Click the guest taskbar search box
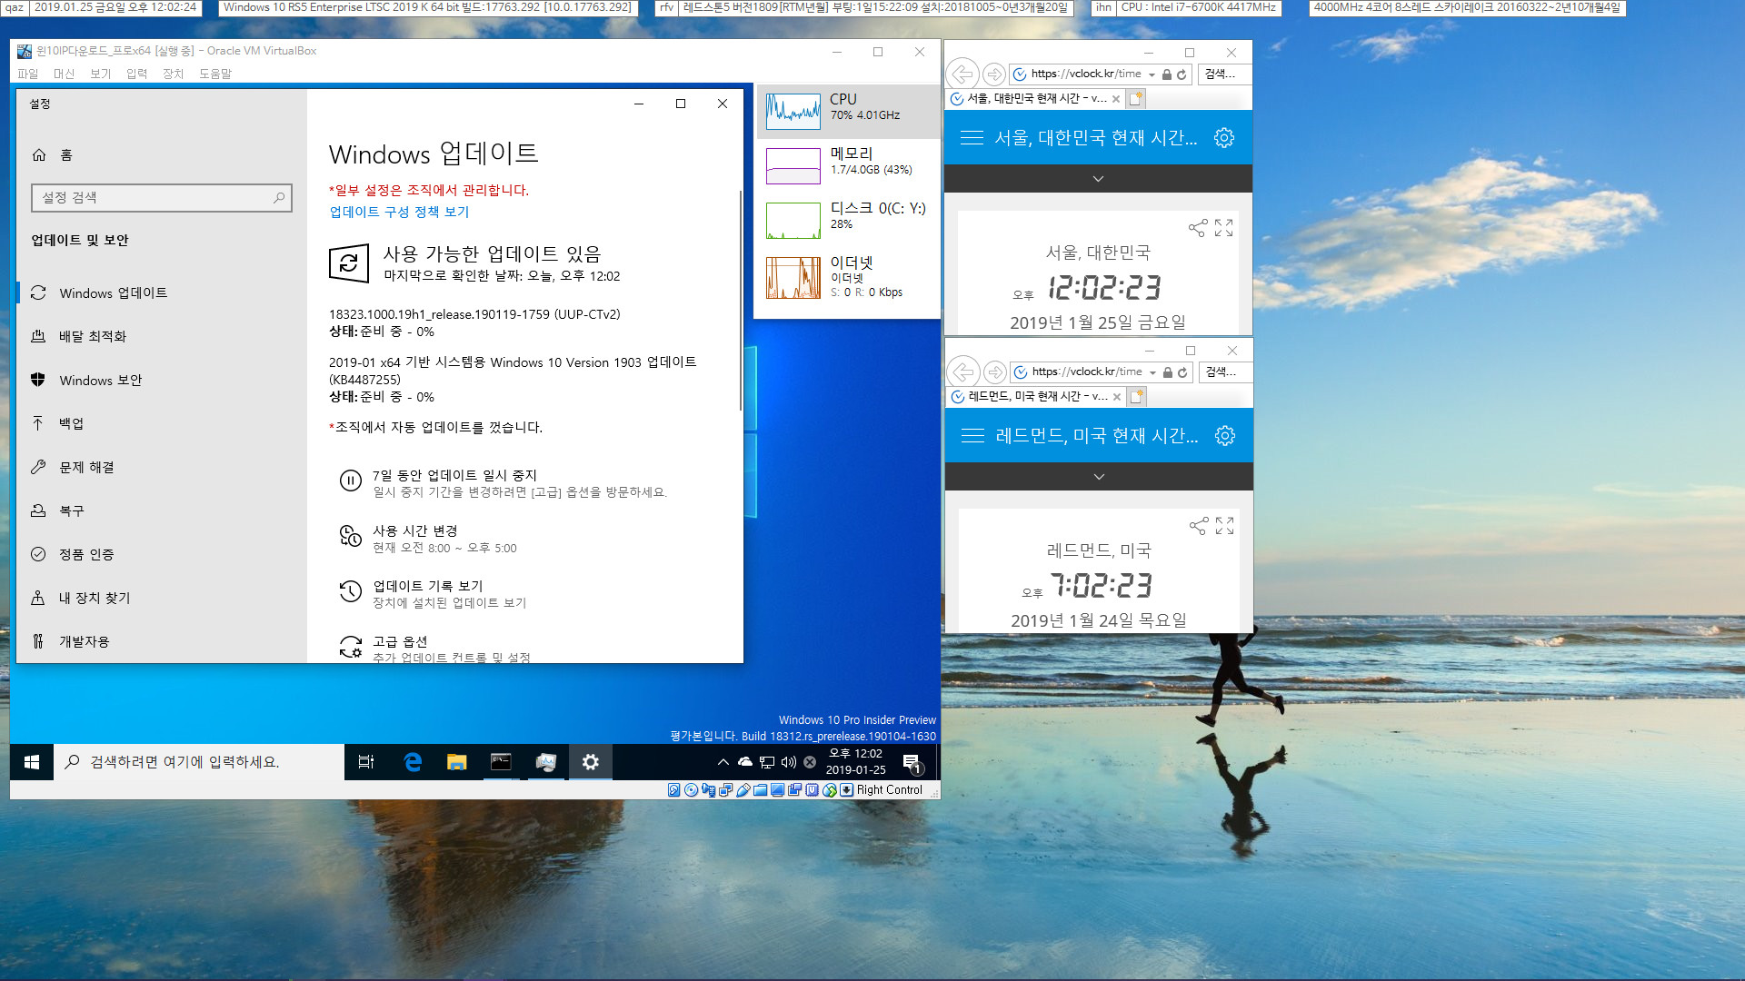1745x981 pixels. point(199,762)
